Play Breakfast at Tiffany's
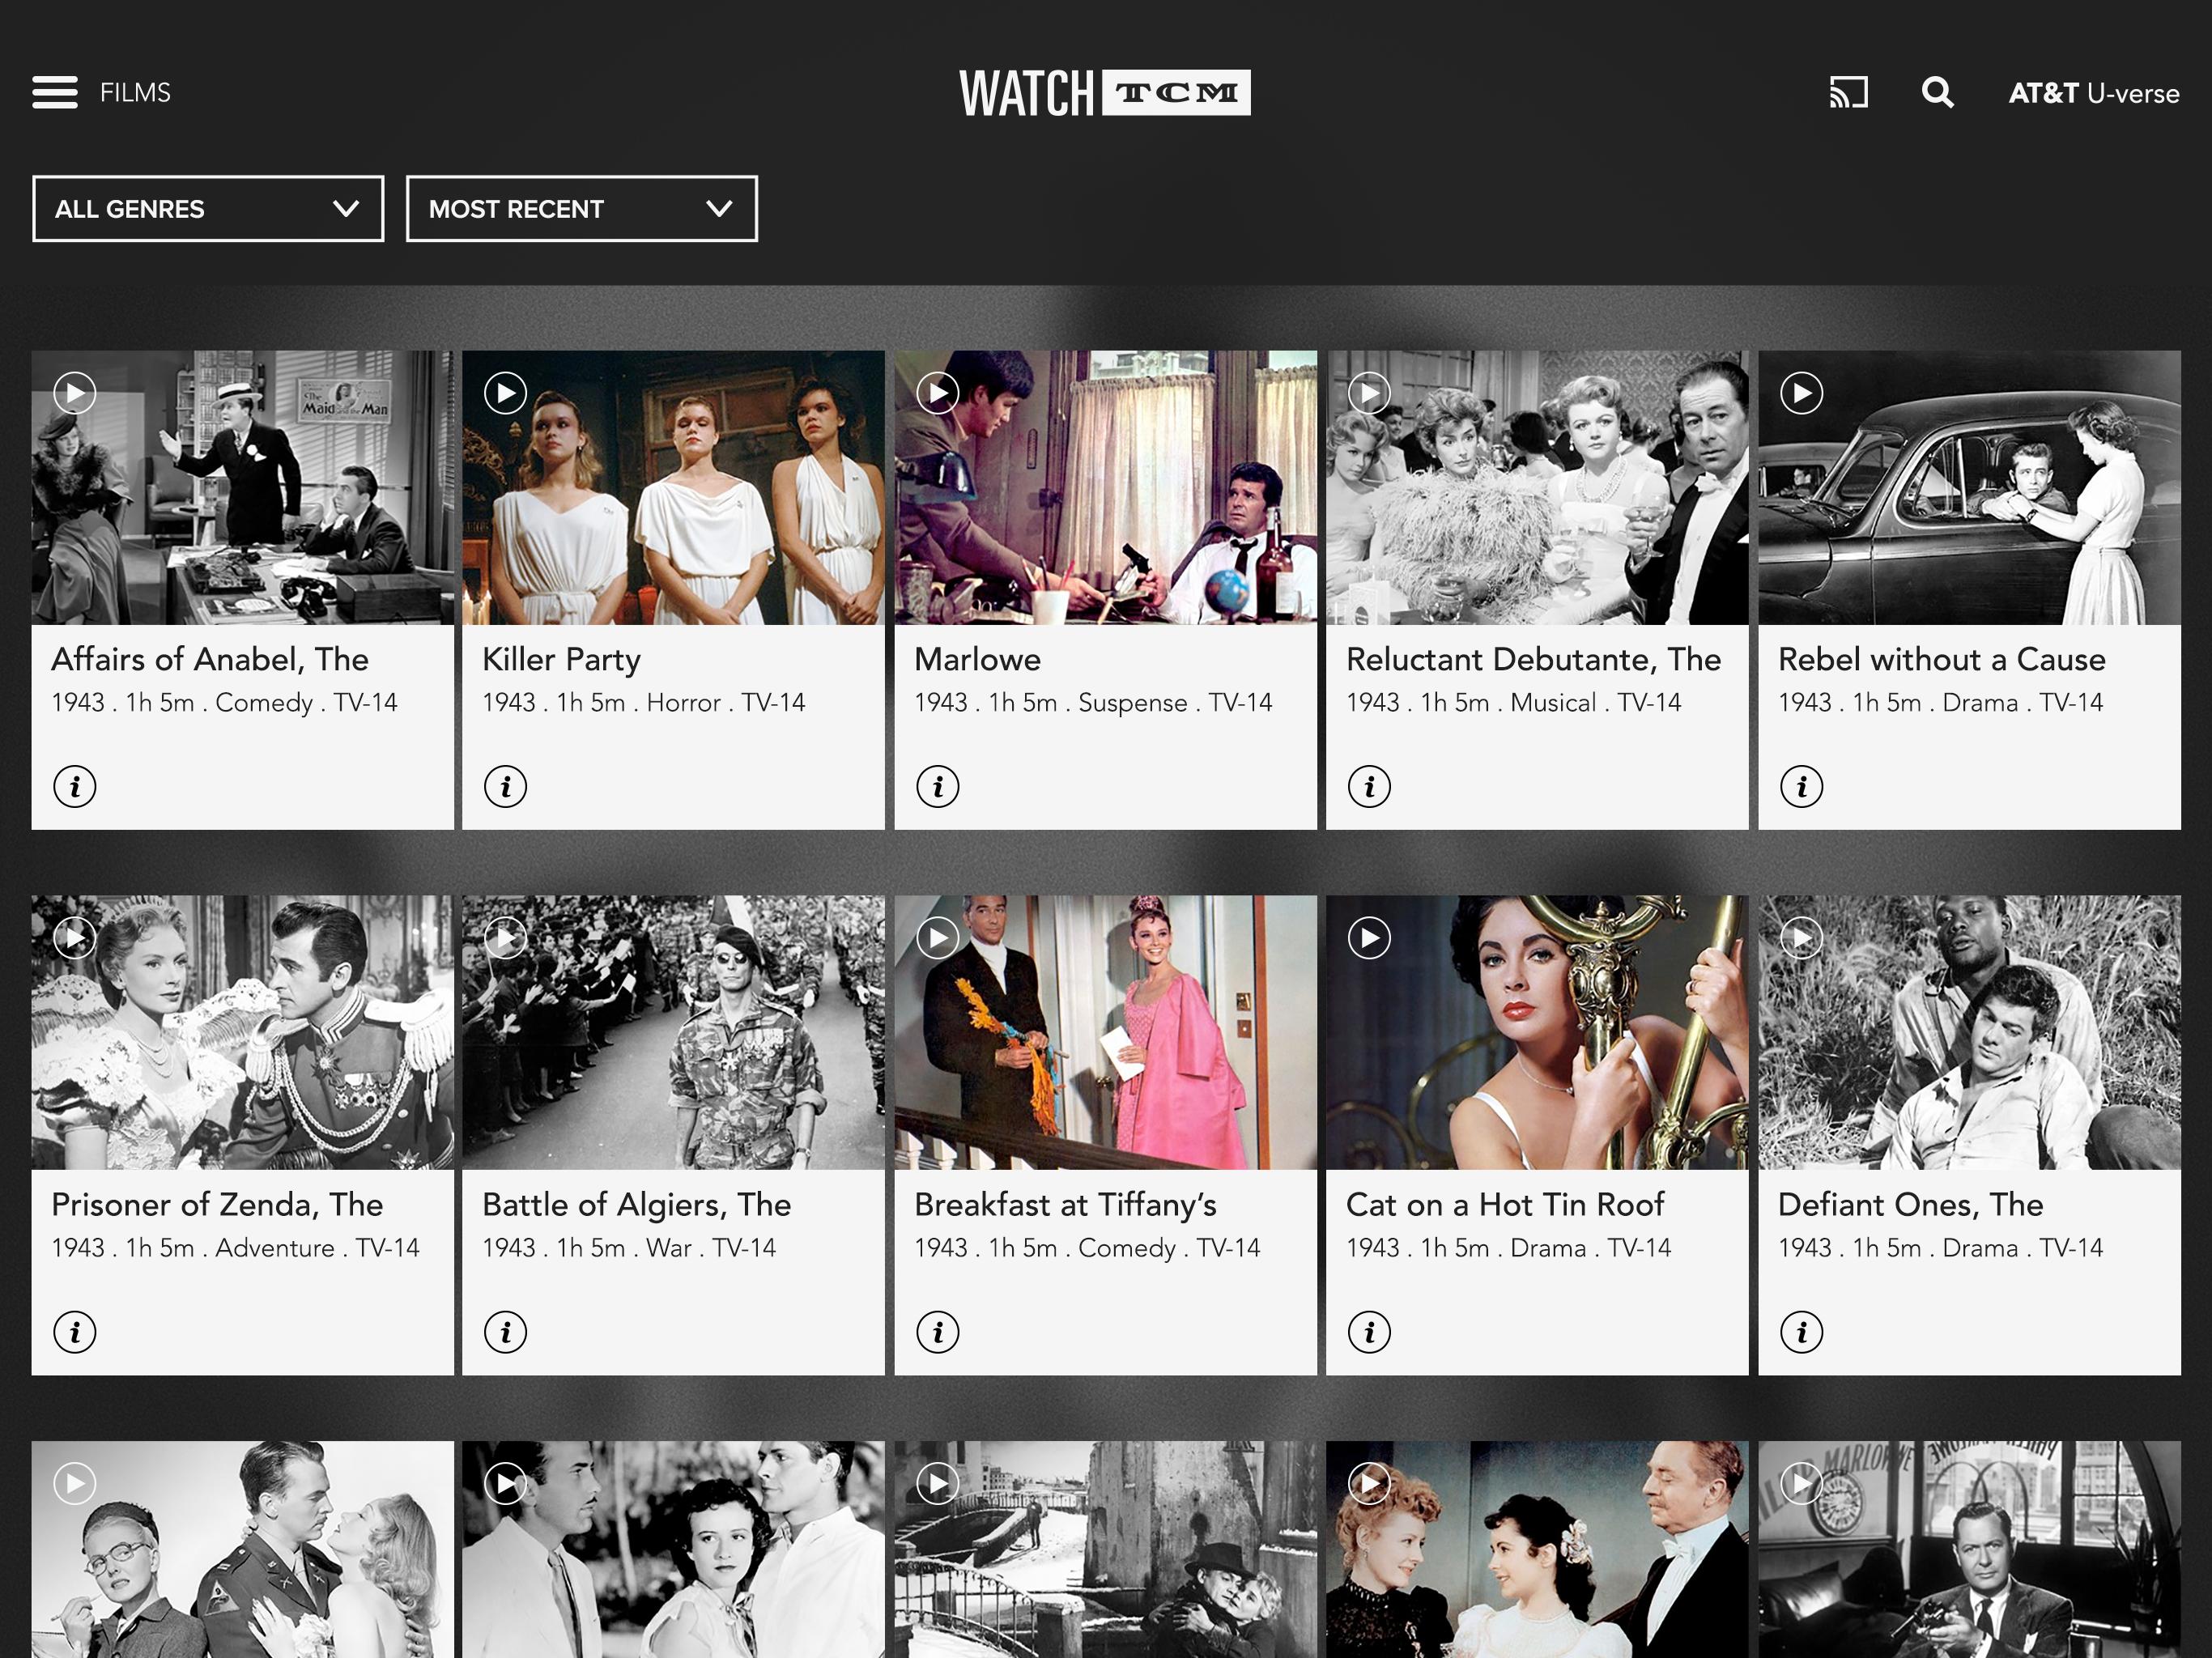This screenshot has height=1658, width=2212. 938,938
